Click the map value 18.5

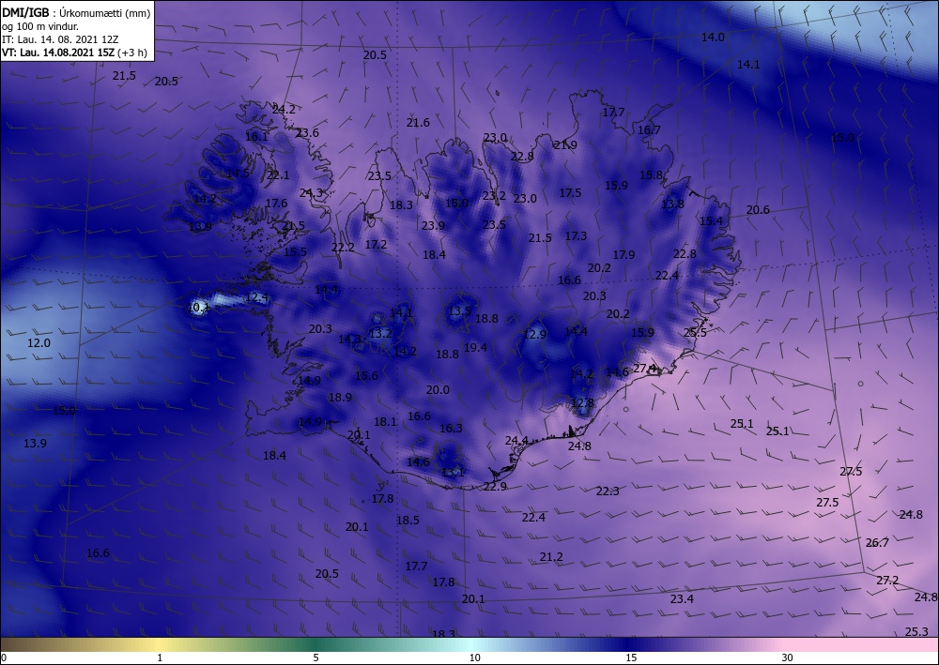(408, 521)
